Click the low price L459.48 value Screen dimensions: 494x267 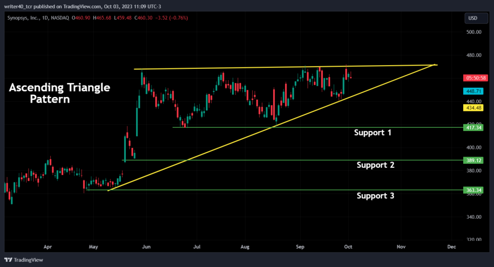click(x=123, y=18)
